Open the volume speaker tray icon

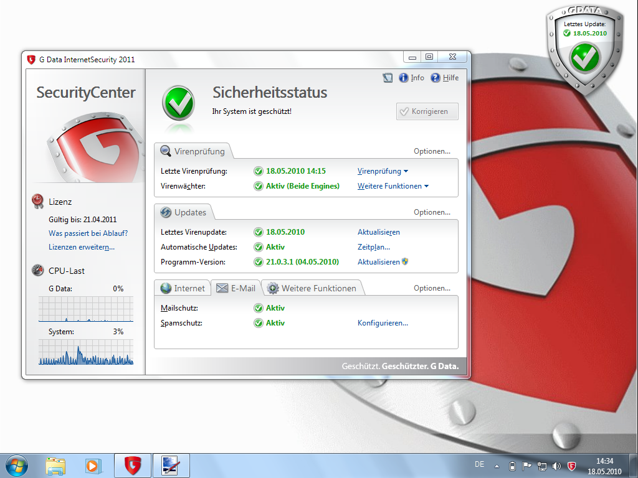(x=556, y=466)
